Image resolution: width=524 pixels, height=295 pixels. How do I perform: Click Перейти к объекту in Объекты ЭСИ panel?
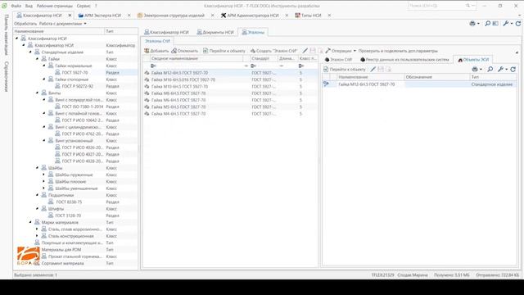coord(344,69)
